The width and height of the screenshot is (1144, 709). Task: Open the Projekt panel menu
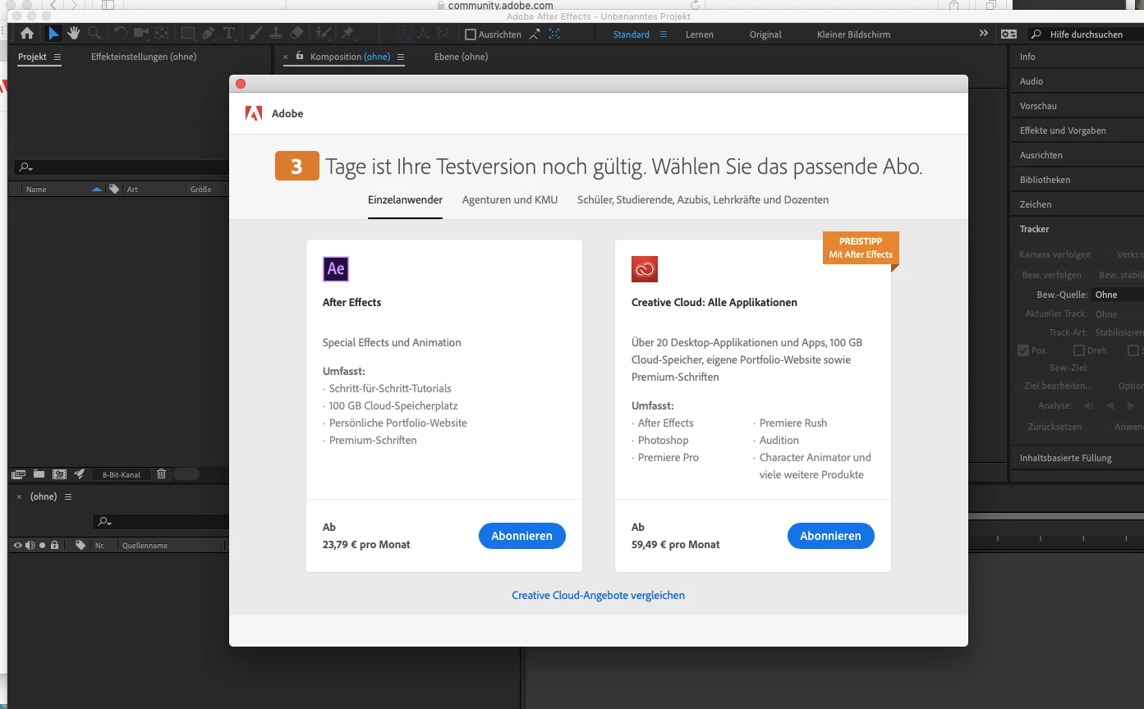click(57, 57)
